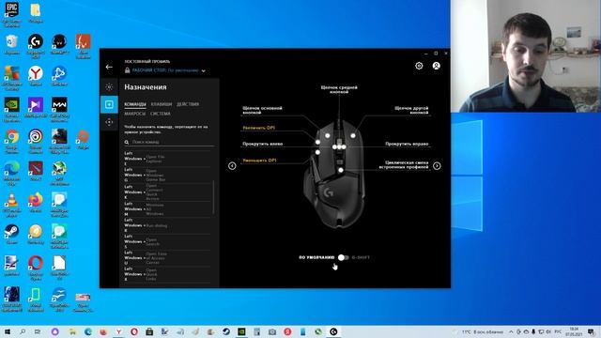Viewport: 601px width, 338px height.
Task: Select the Left Windows + K command row
Action: [x=167, y=192]
